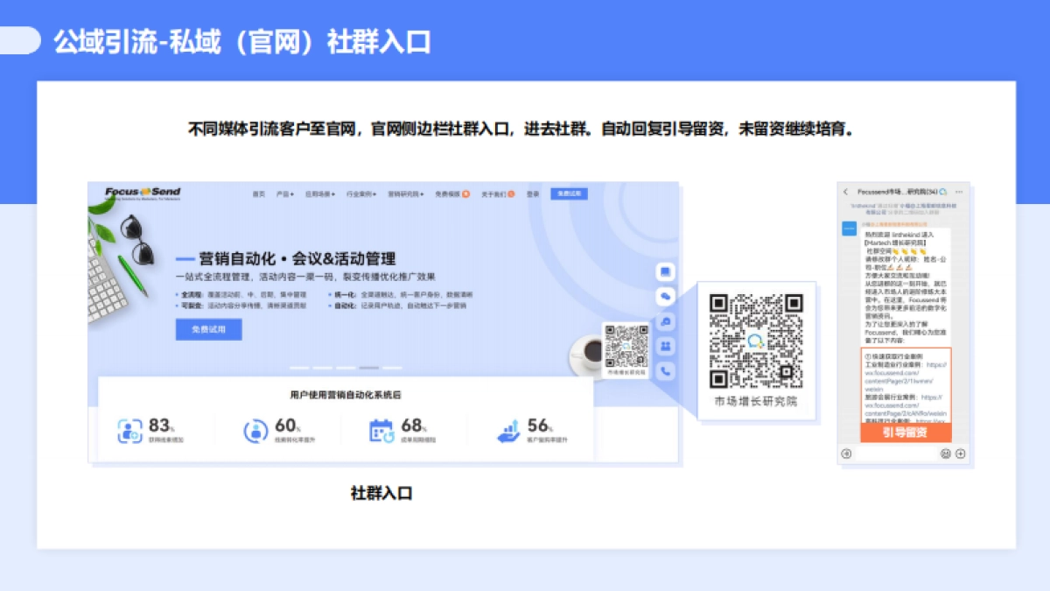Select 首页 in the navigation bar
Screen dimensions: 1050x591
click(x=256, y=193)
